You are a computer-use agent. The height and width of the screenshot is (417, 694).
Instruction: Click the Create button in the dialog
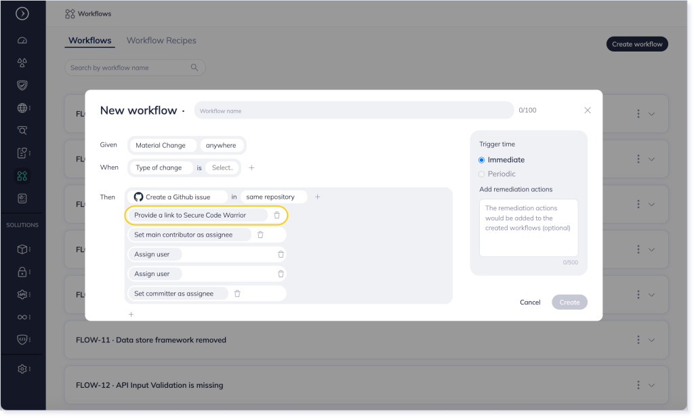pyautogui.click(x=569, y=302)
